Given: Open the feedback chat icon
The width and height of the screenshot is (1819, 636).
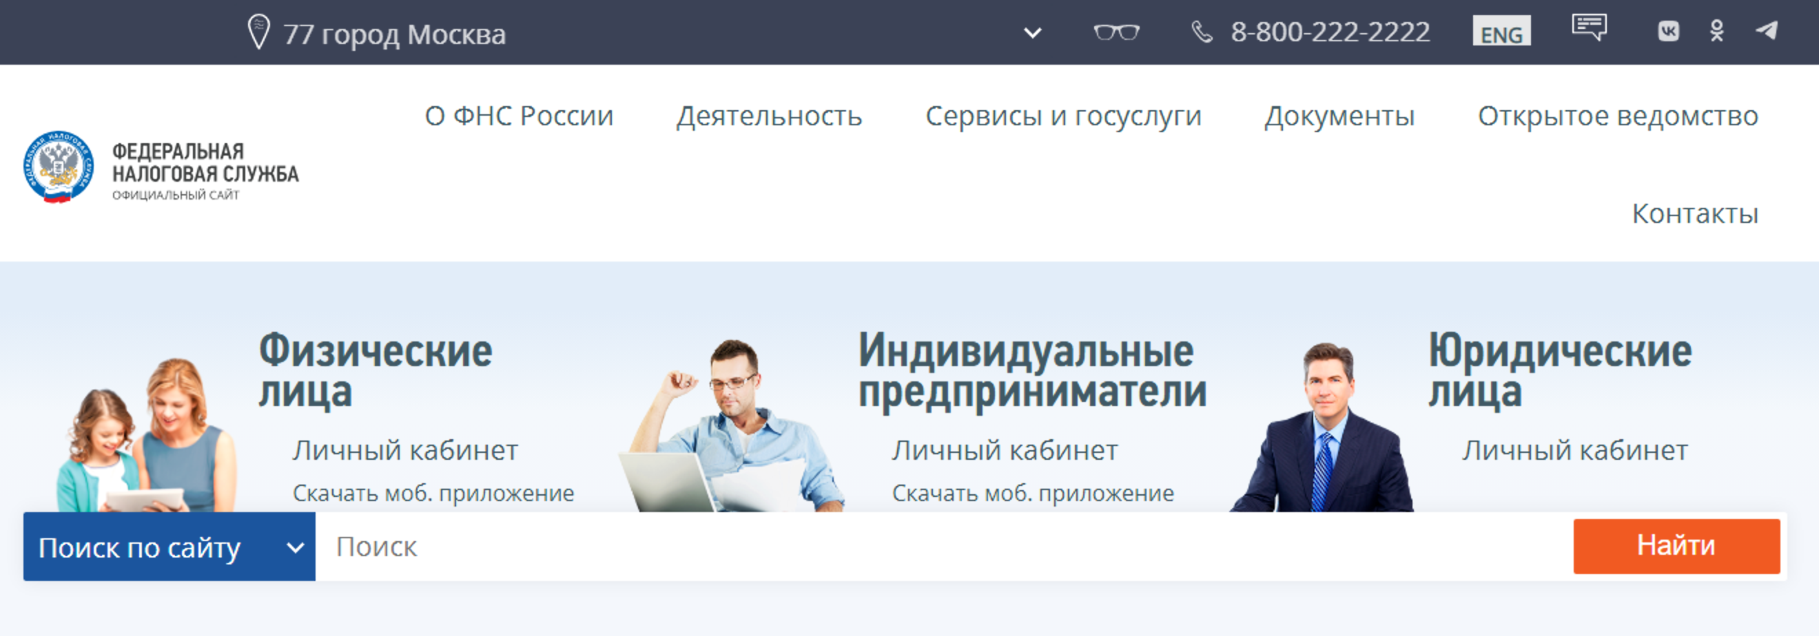Looking at the screenshot, I should (1589, 28).
